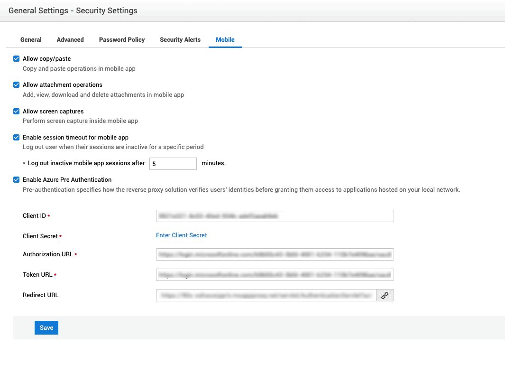Click into the Authorization URL field

[x=275, y=254]
